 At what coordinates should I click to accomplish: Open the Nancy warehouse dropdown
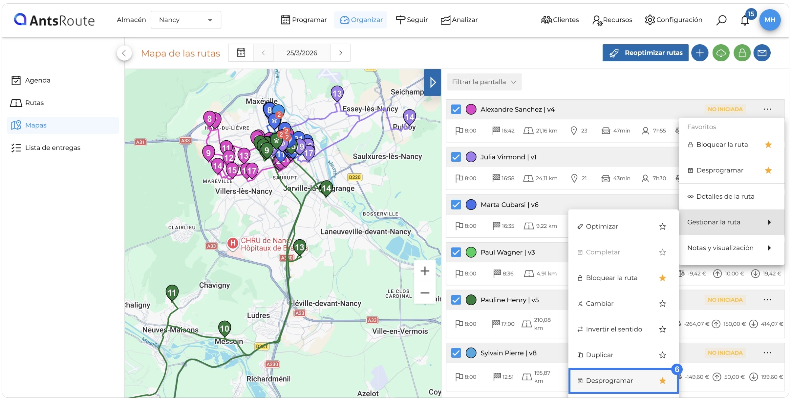click(x=186, y=20)
